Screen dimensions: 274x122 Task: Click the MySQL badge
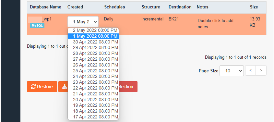click(x=37, y=26)
